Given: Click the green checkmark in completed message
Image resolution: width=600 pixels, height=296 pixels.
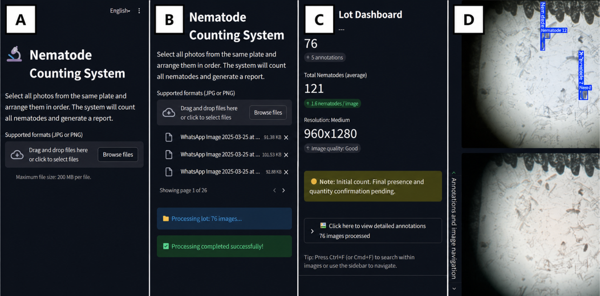Looking at the screenshot, I should (166, 246).
